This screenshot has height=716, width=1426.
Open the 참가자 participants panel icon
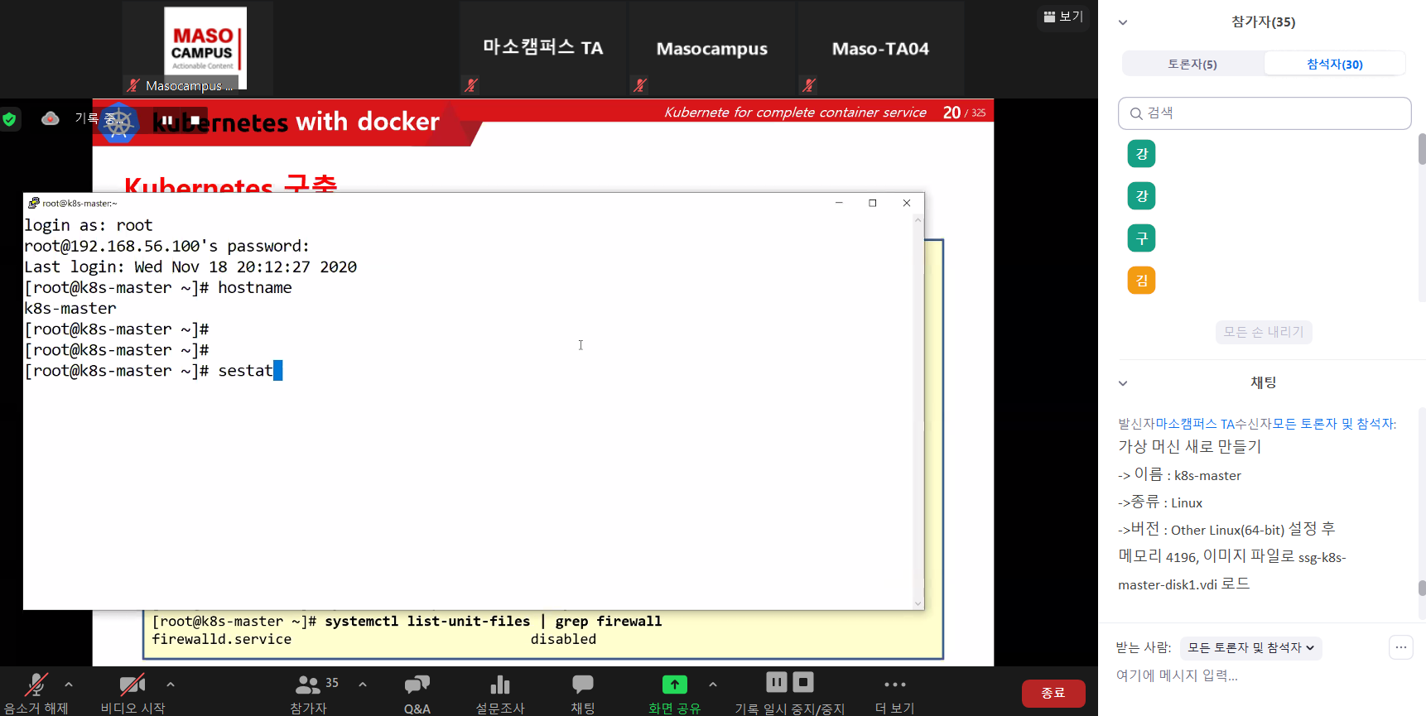coord(308,686)
